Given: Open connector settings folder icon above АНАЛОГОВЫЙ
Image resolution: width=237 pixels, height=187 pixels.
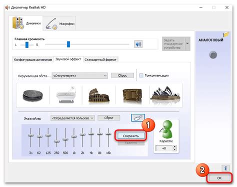Looking at the screenshot, I should (x=226, y=35).
